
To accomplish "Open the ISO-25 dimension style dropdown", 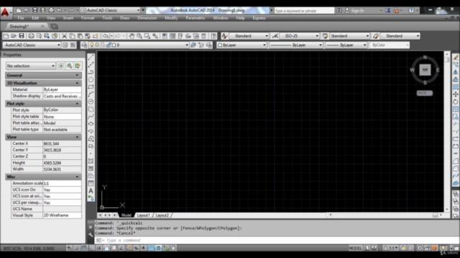I will coord(299,36).
